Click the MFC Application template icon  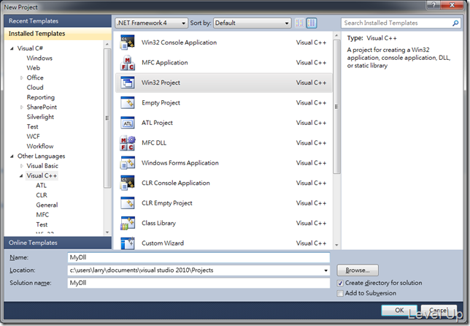[128, 62]
